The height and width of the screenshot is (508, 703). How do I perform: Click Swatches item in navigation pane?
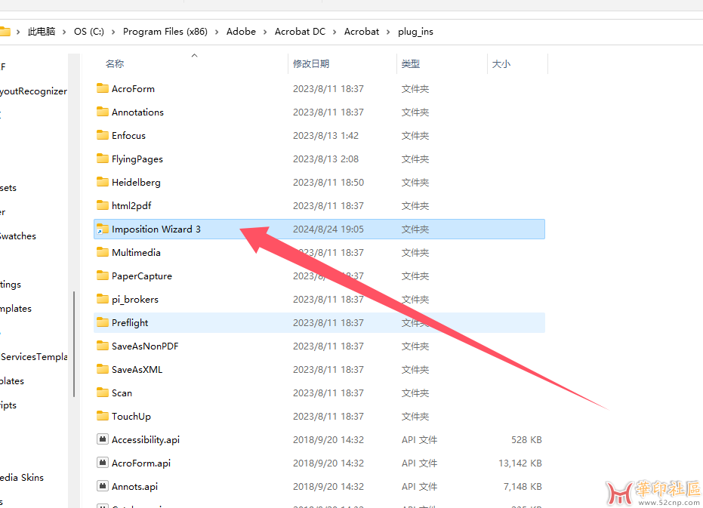click(x=18, y=236)
